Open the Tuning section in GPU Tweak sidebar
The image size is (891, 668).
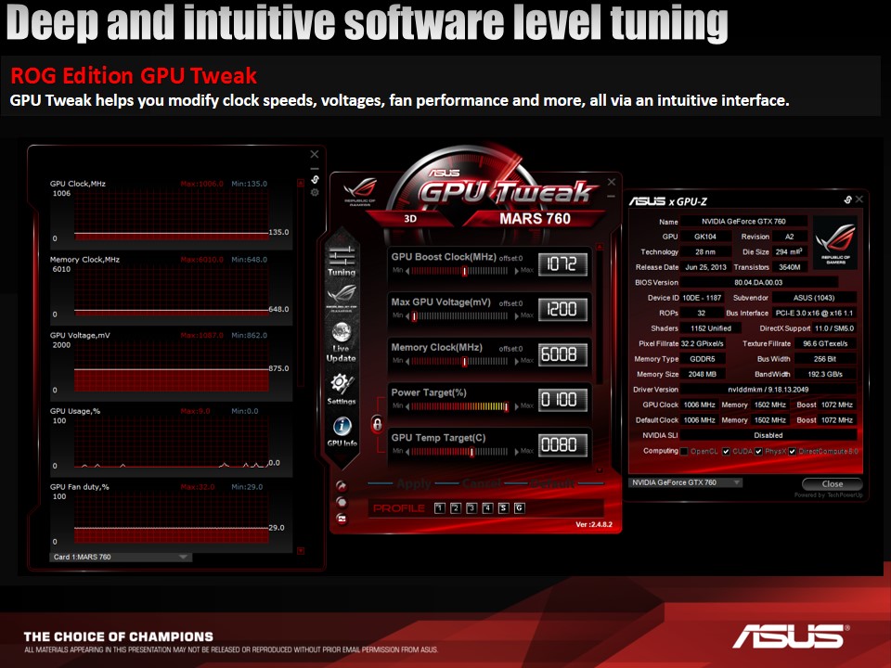[341, 262]
